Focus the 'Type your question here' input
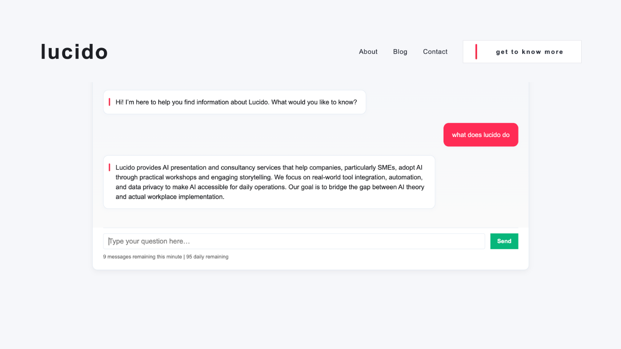621x349 pixels. pyautogui.click(x=294, y=241)
